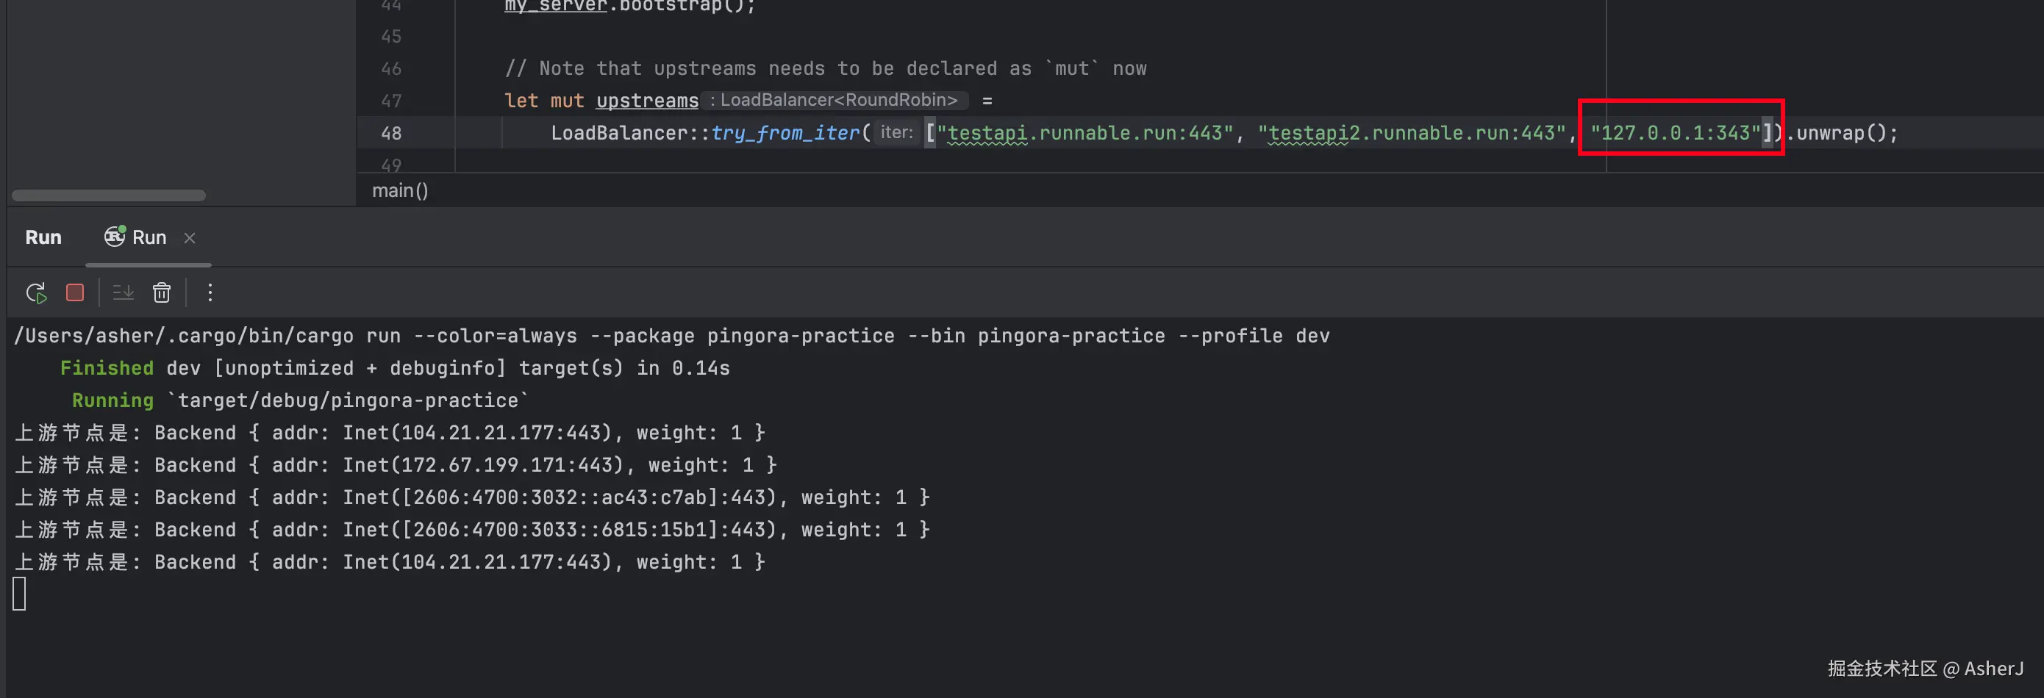Click line number 47 in the gutter
The height and width of the screenshot is (698, 2044).
[x=391, y=101]
